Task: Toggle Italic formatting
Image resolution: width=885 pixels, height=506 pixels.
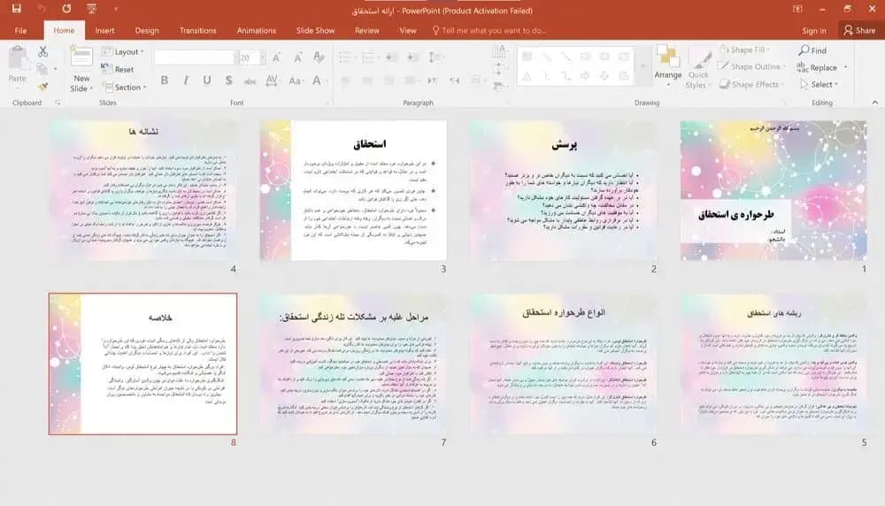Action: [186, 80]
